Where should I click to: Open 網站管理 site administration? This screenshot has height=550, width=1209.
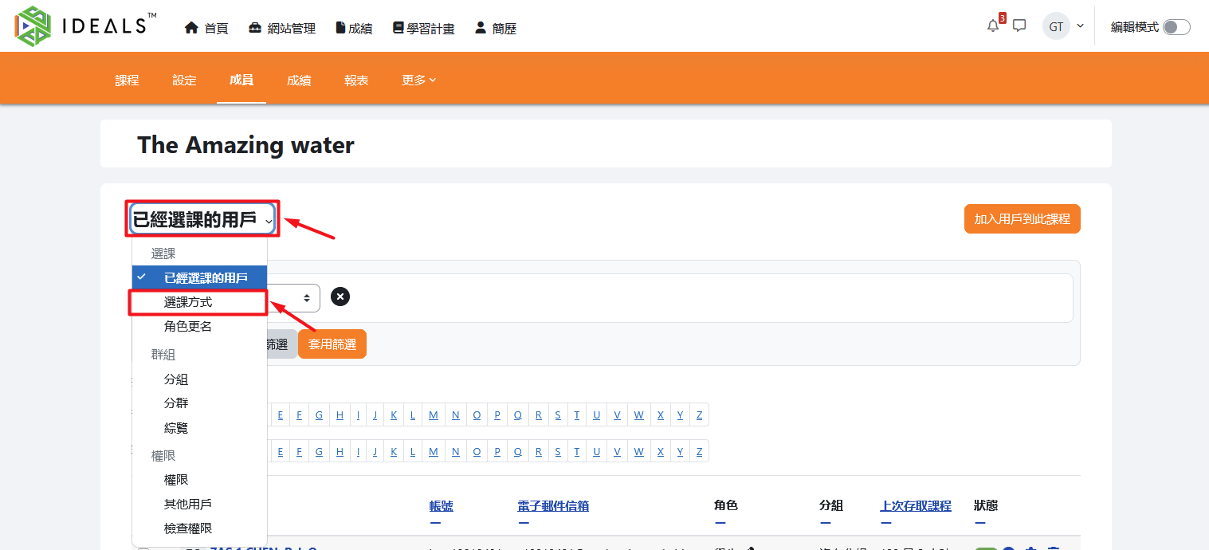click(282, 28)
